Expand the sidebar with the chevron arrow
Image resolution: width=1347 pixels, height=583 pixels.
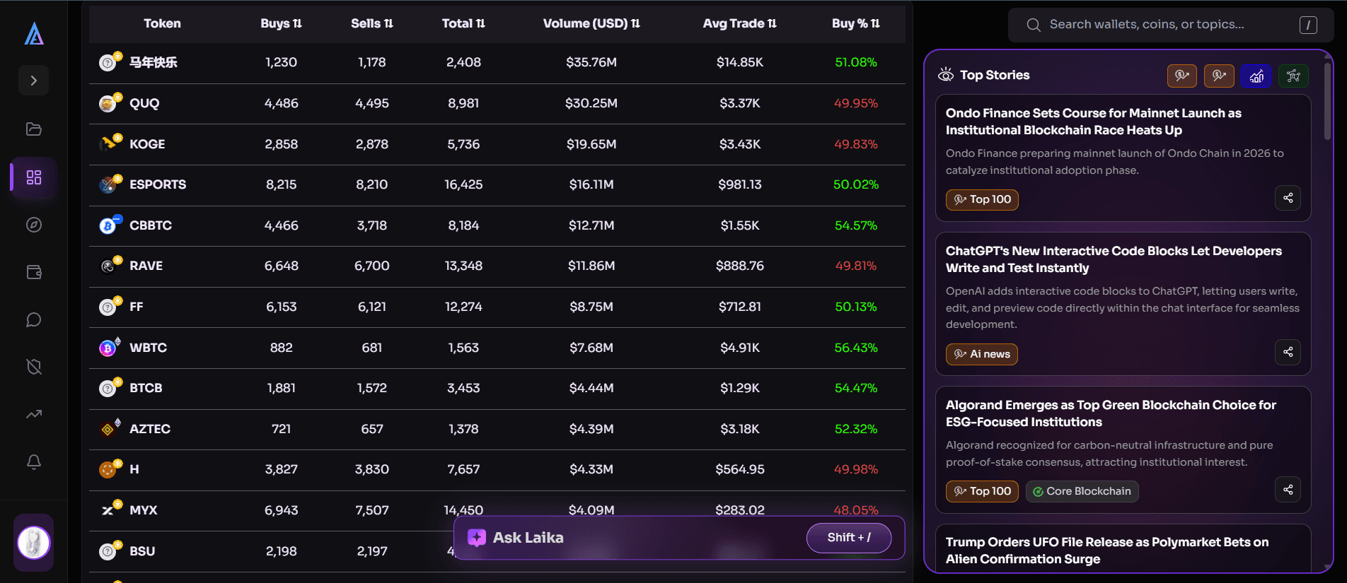coord(33,81)
